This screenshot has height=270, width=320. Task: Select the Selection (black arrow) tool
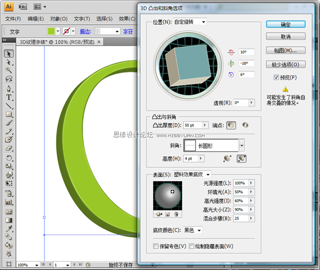[x=9, y=53]
